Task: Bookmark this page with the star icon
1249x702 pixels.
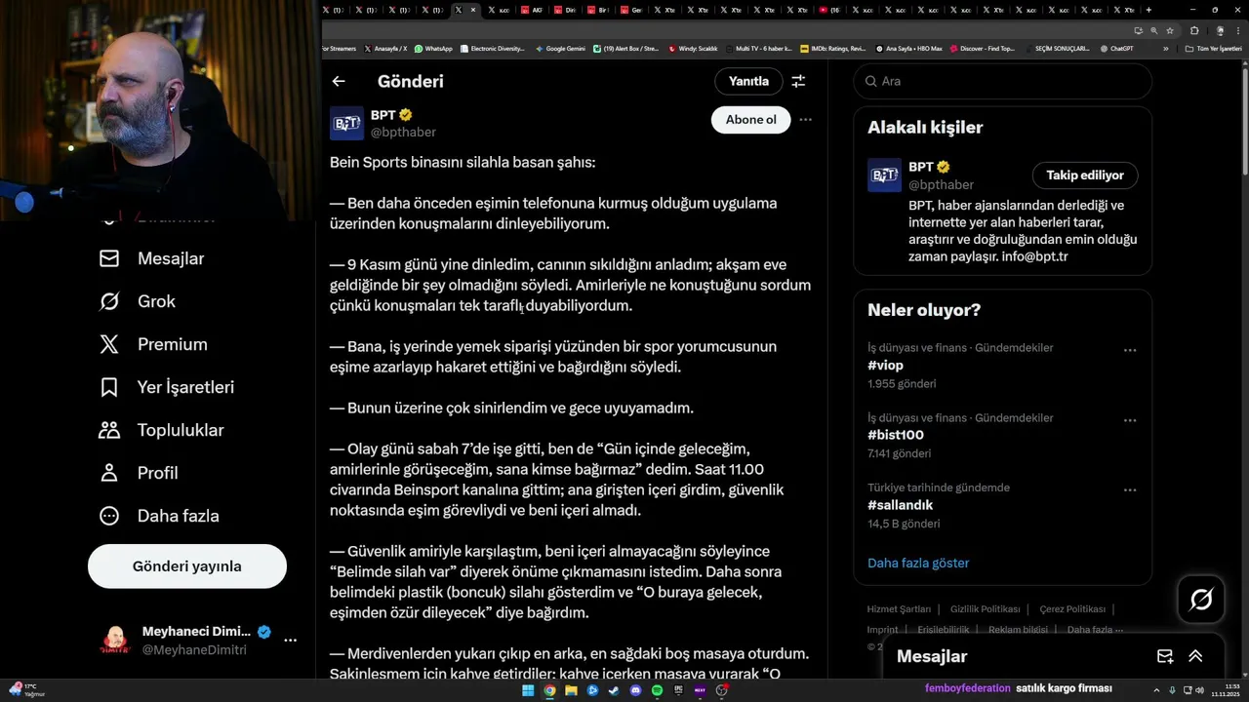Action: [1170, 30]
